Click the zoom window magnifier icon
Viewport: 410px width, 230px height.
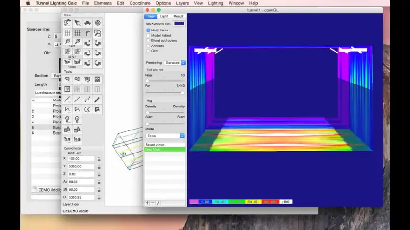98,33
